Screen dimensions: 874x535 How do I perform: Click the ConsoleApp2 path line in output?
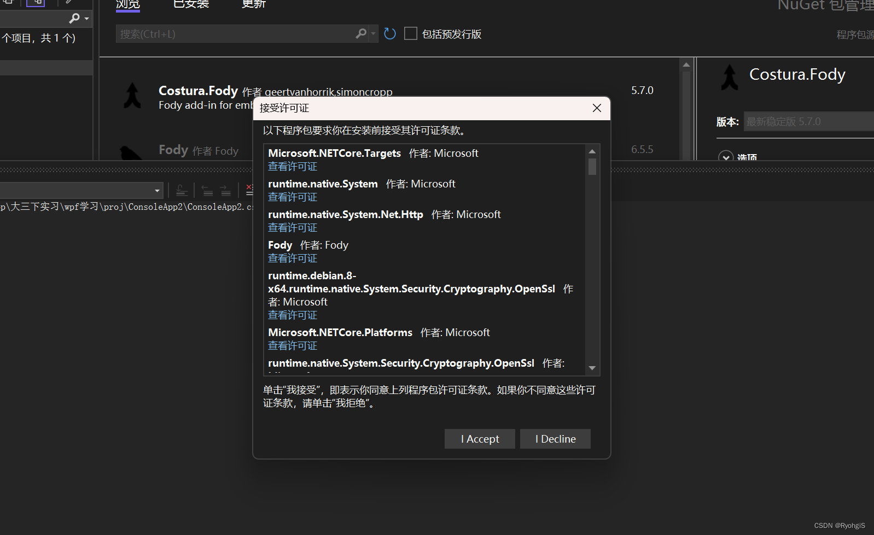pyautogui.click(x=126, y=207)
